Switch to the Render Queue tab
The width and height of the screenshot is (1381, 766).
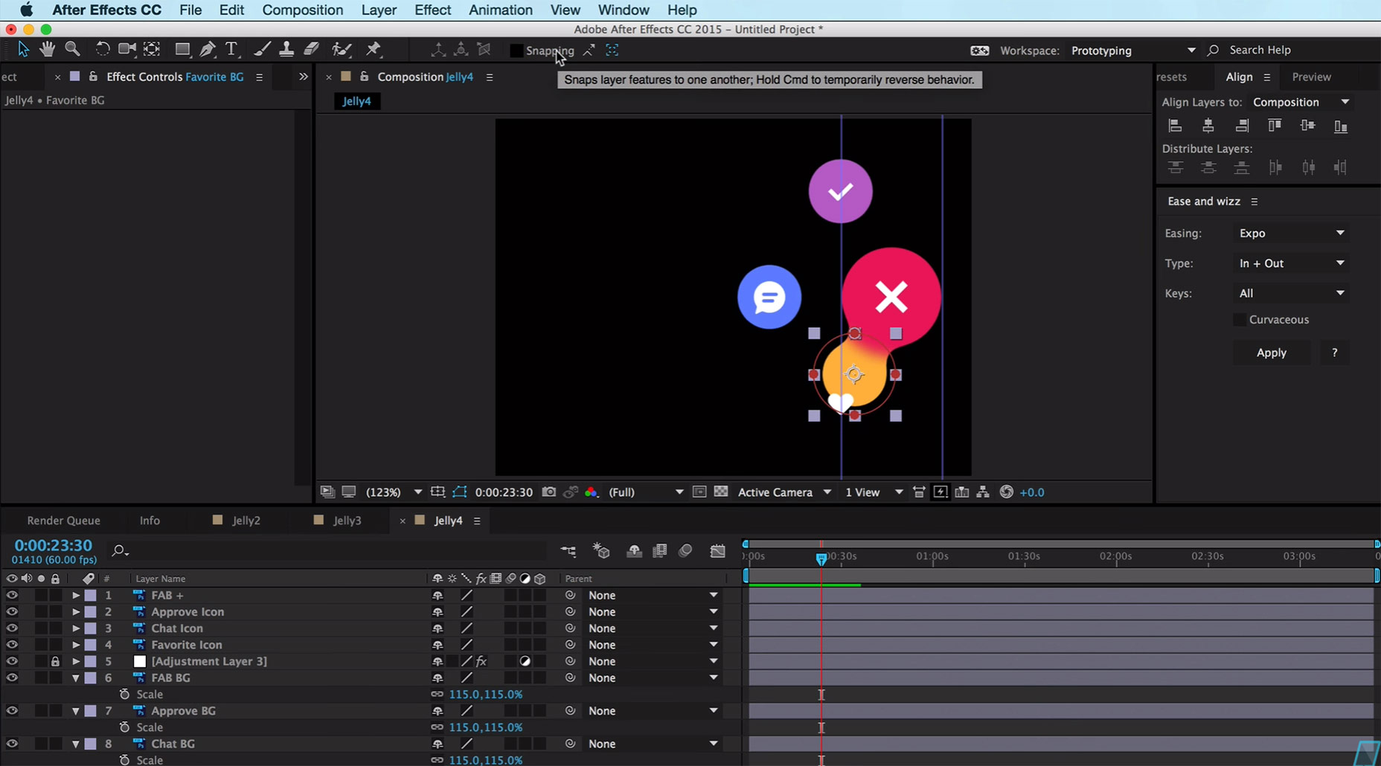63,521
